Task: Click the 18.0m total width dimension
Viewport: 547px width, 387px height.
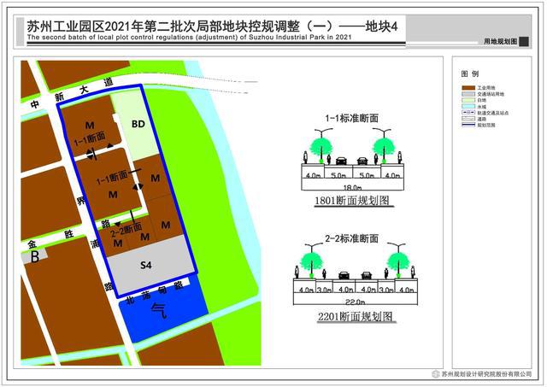Action: (352, 188)
